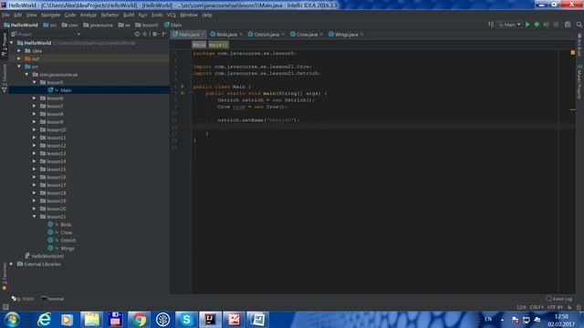Open the Navigate menu

click(51, 15)
